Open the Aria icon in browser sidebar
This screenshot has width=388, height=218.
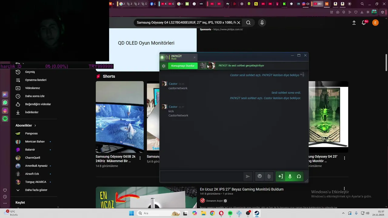[5, 94]
